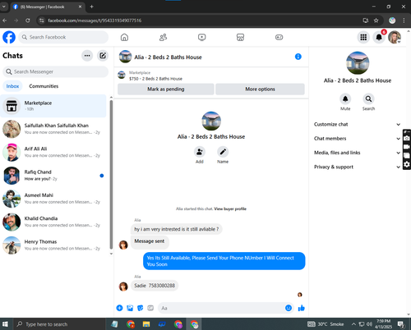This screenshot has width=411, height=330.
Task: Attach a photo to message
Action: click(130, 308)
